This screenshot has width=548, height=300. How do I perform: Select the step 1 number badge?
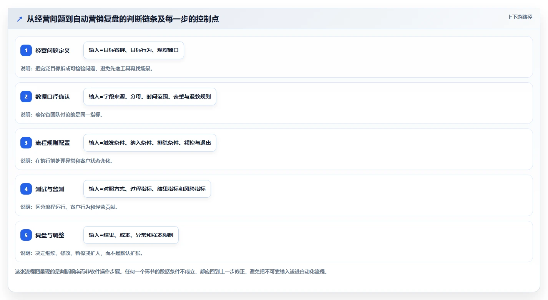click(26, 50)
